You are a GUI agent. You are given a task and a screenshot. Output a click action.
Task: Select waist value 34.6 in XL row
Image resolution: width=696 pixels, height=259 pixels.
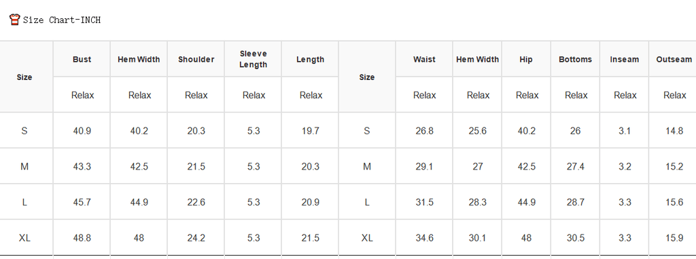tap(424, 238)
